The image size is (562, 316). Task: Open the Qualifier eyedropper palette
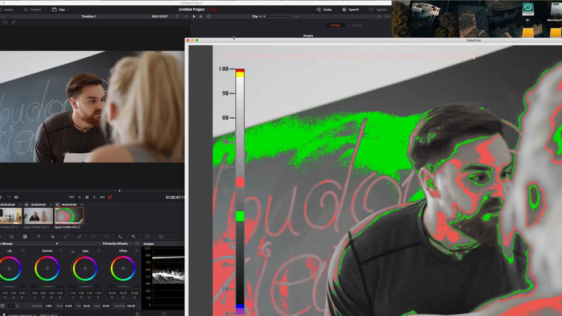click(79, 237)
